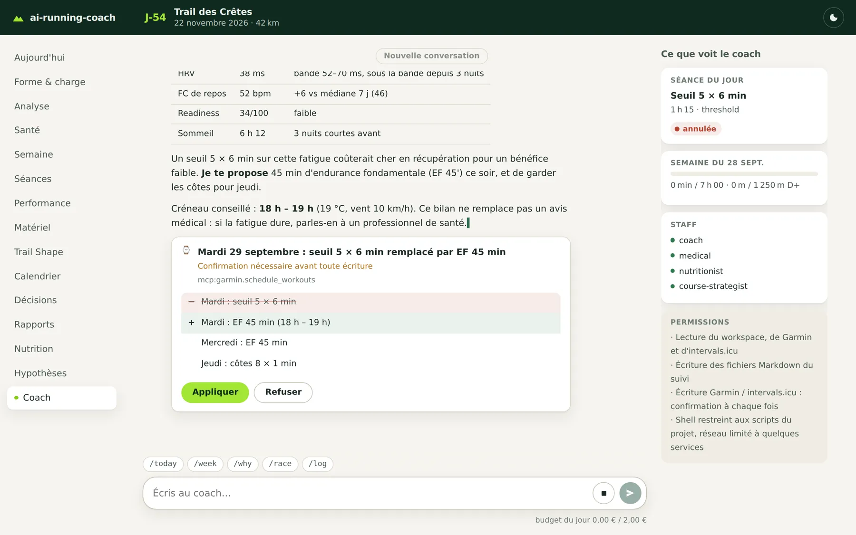Image resolution: width=856 pixels, height=535 pixels.
Task: Click the watch icon beside Mardi 29 septembre
Action: tap(186, 250)
